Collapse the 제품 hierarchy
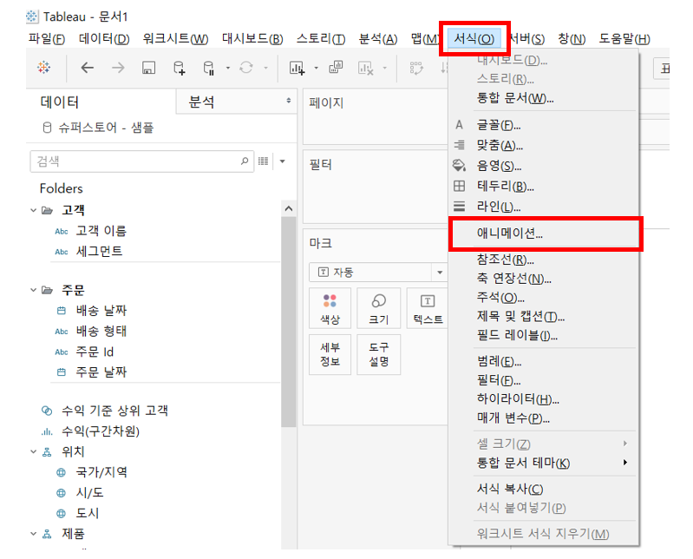Image resolution: width=693 pixels, height=559 pixels. [33, 534]
